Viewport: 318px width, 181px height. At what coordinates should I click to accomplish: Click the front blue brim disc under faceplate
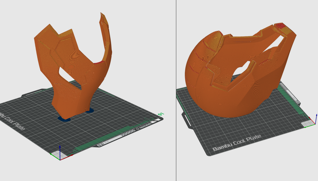click(64, 119)
